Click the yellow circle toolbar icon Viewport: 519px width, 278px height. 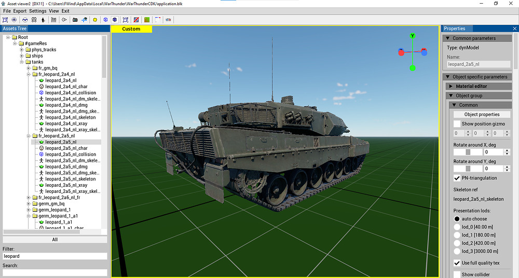[95, 20]
